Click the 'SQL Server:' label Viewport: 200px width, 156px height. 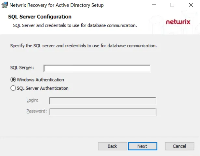[x=22, y=67]
